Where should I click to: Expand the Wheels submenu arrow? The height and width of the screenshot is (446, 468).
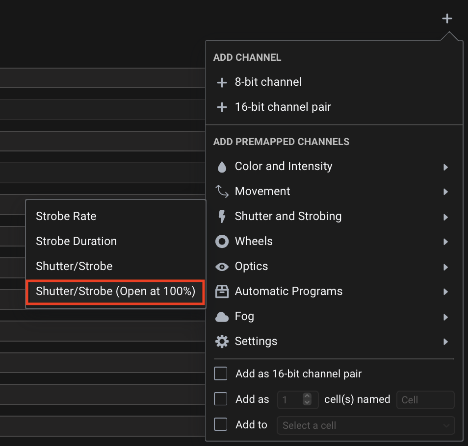445,242
